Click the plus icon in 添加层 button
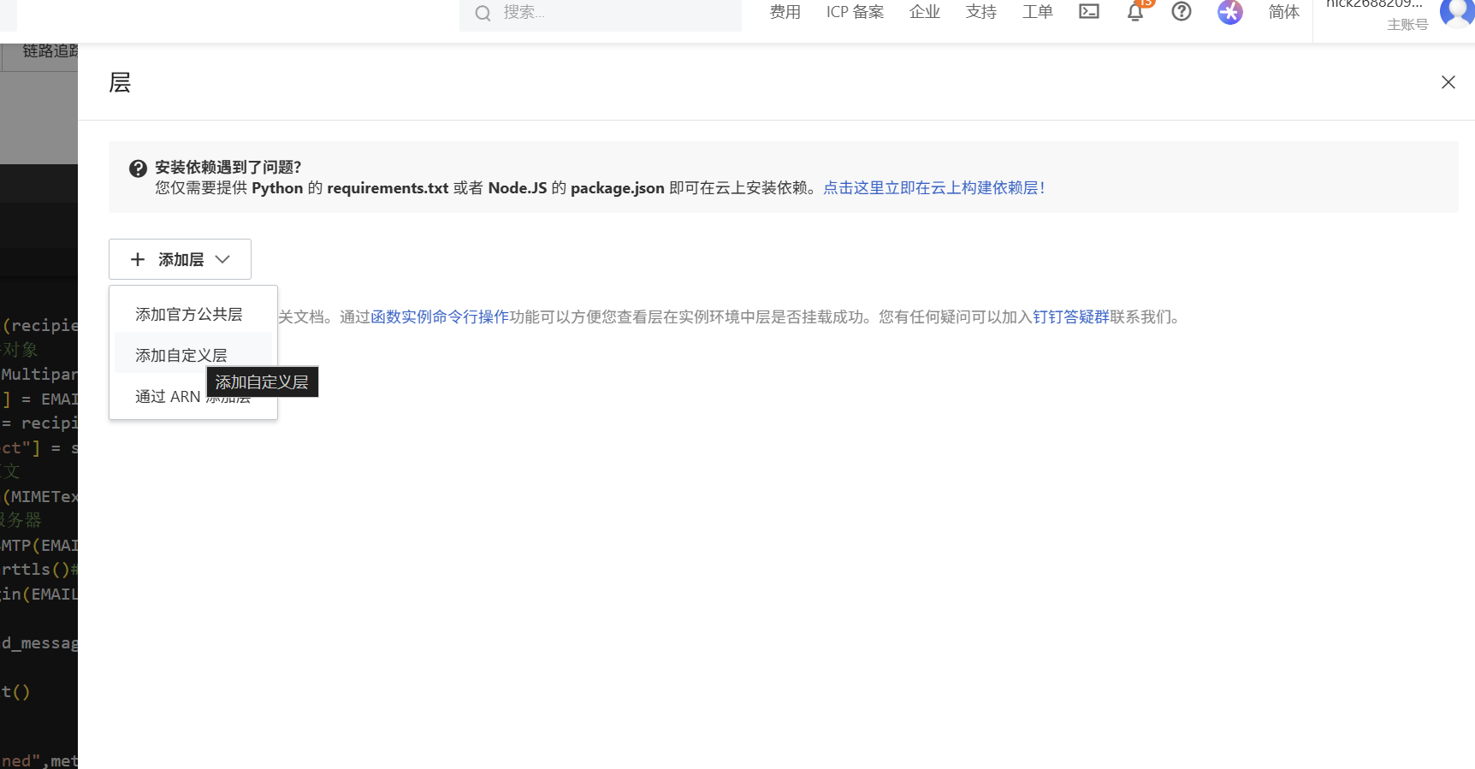This screenshot has height=769, width=1475. tap(138, 259)
